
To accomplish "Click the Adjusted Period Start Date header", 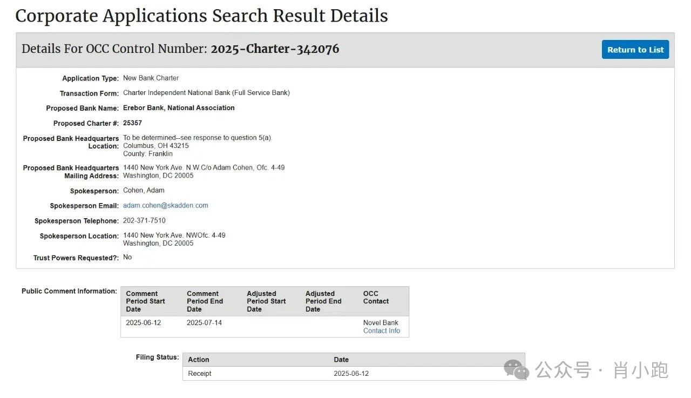I will [266, 301].
